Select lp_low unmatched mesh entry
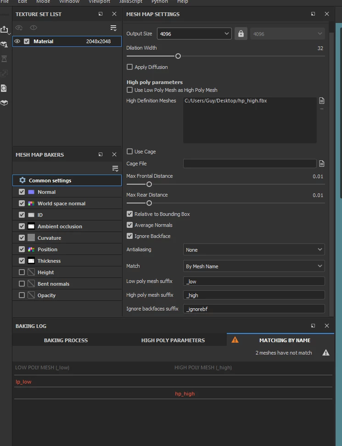This screenshot has width=342, height=446. tap(23, 382)
